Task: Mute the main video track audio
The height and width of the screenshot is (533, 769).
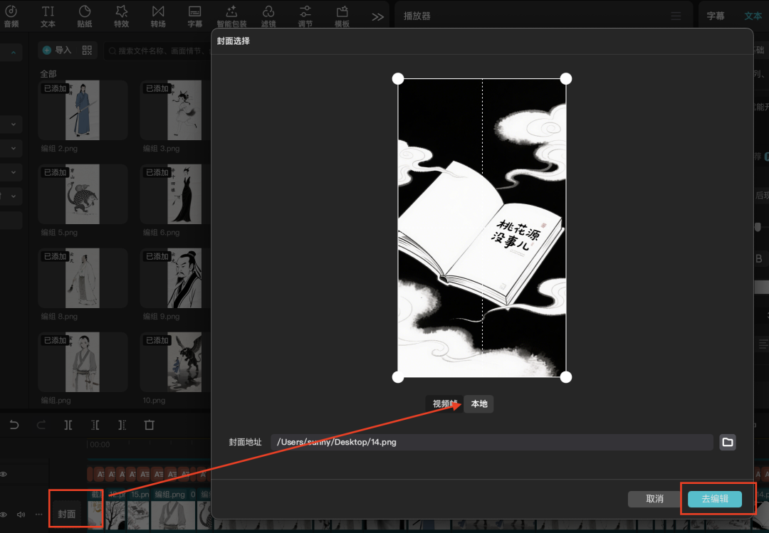Action: [21, 514]
